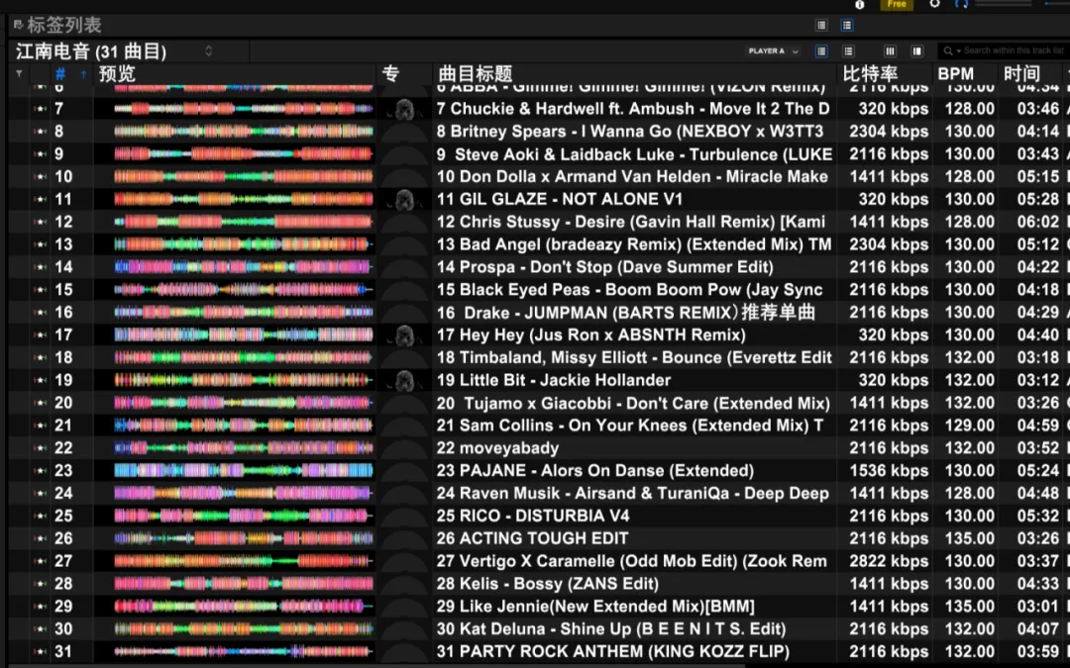Select track 11 GIL GLAZE - NOT ALONE V1

(560, 199)
